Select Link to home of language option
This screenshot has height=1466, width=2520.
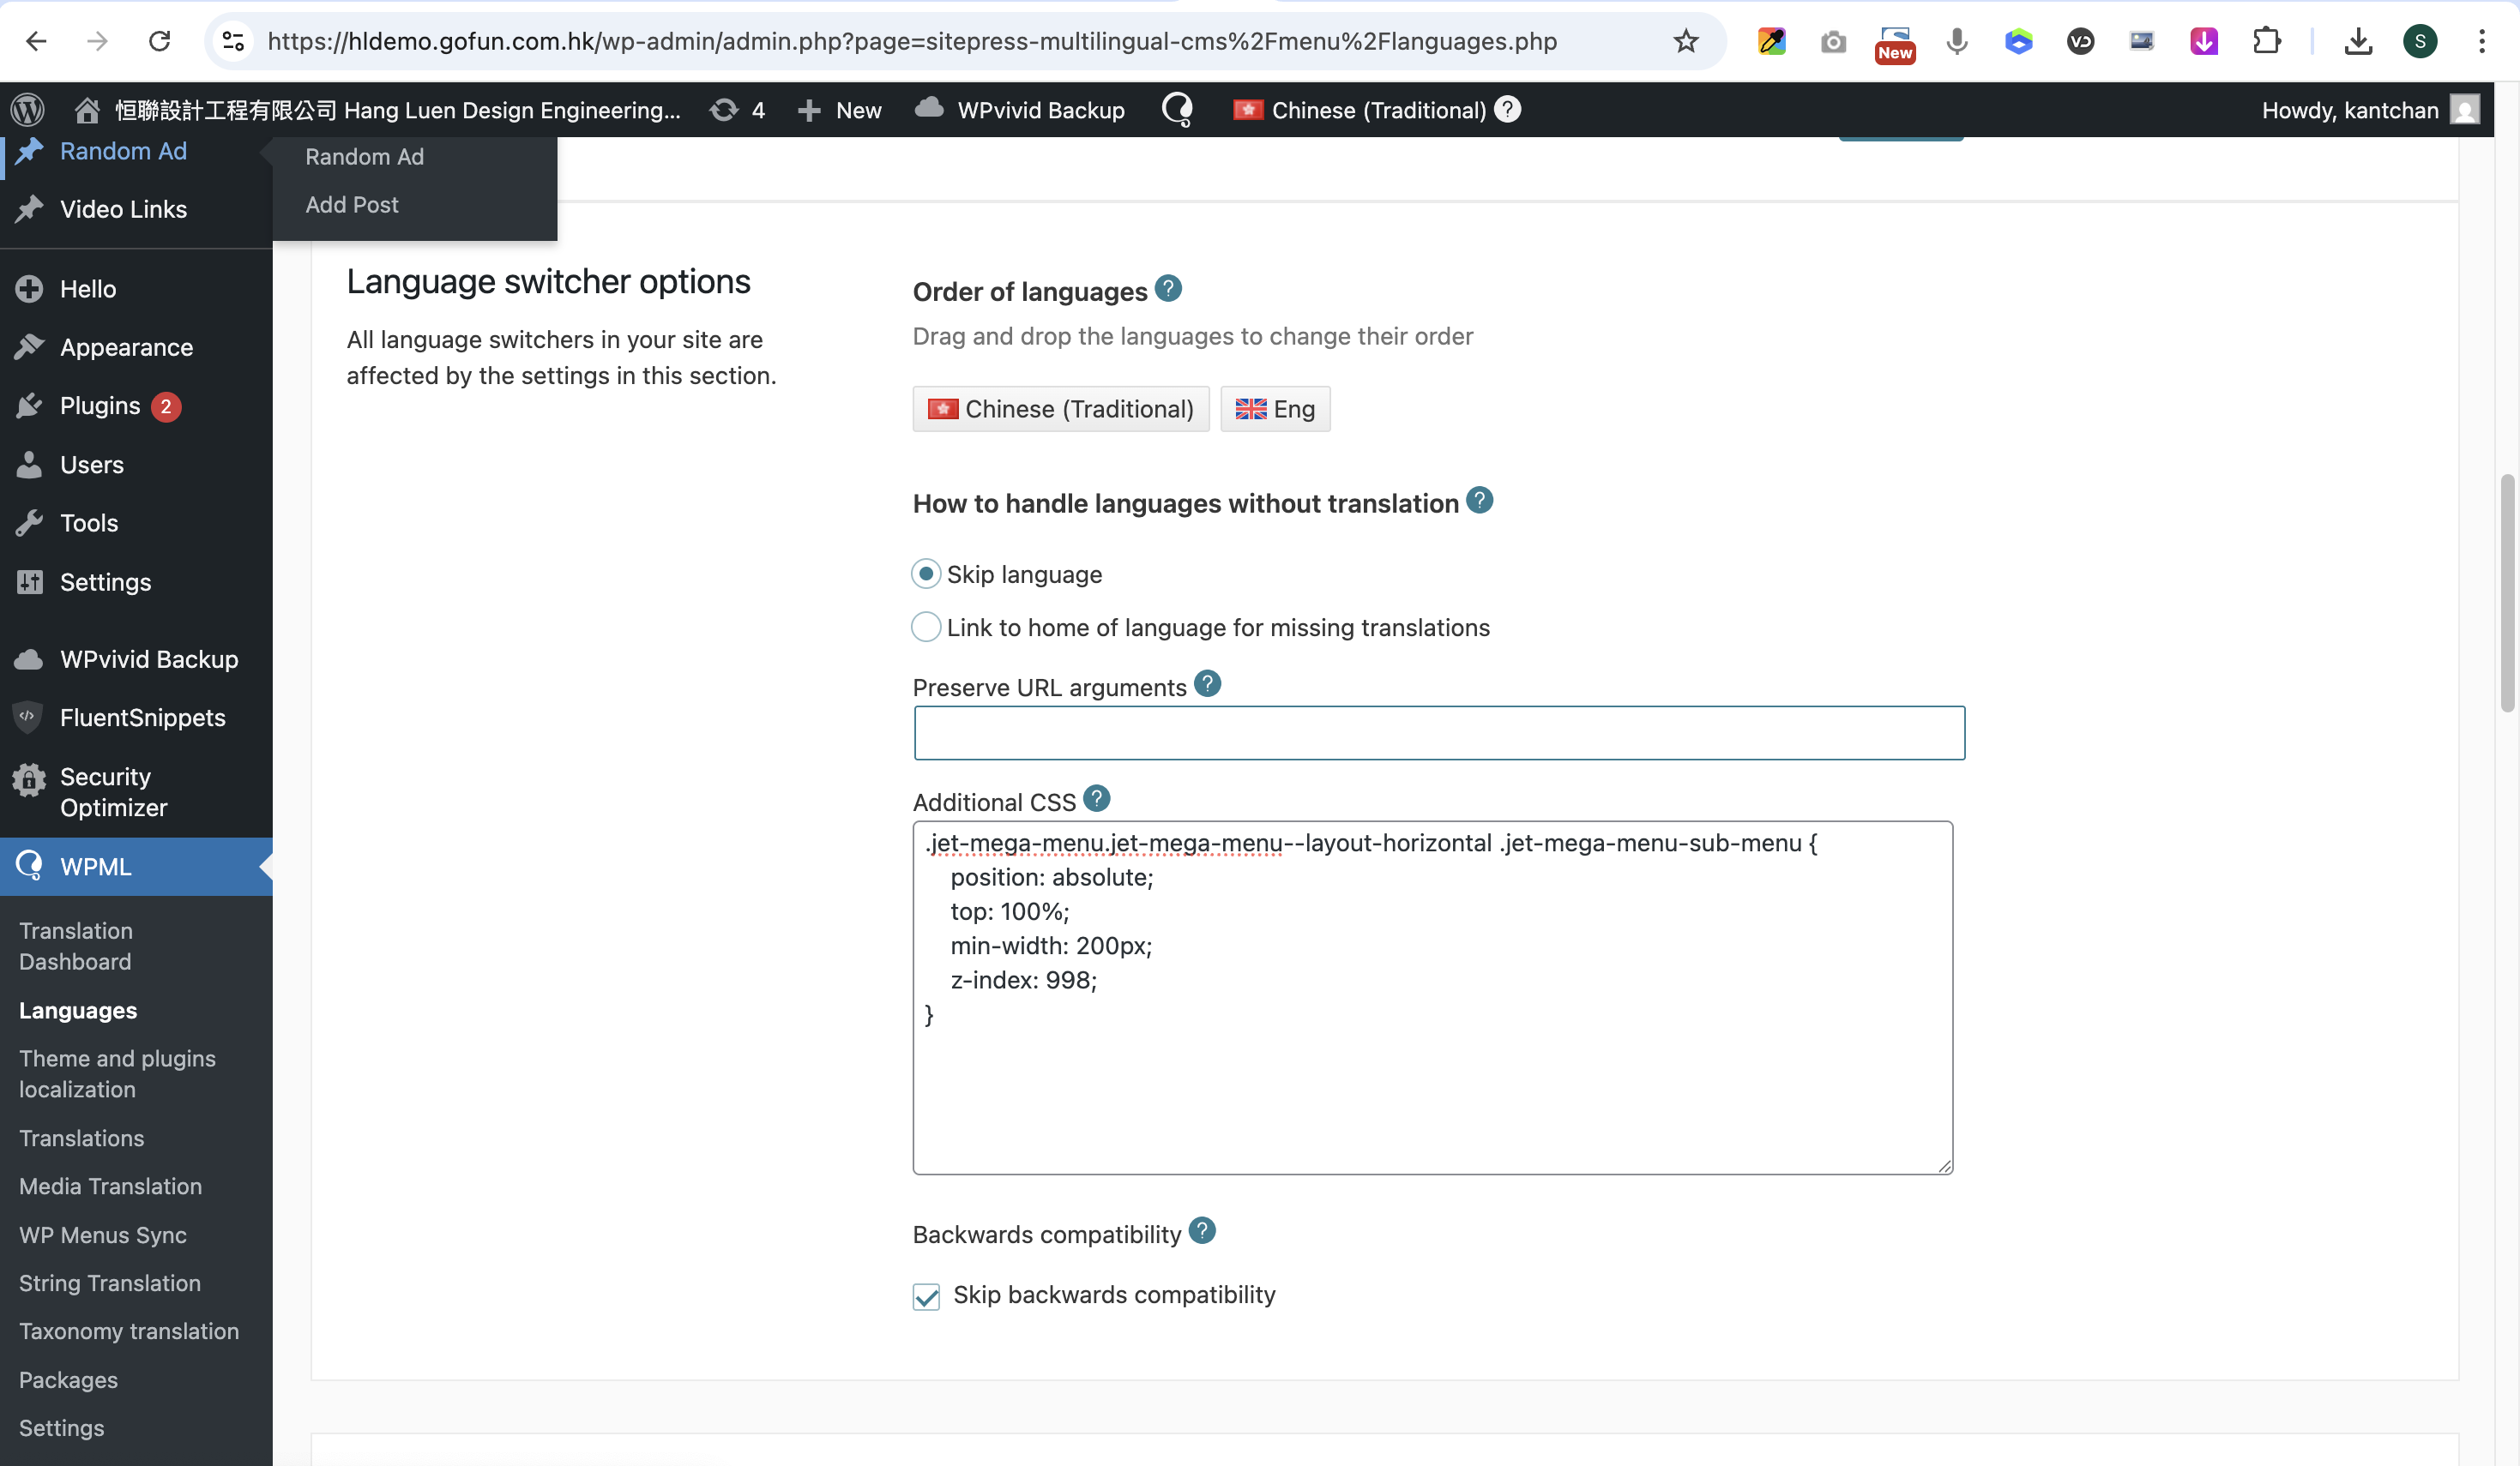point(926,628)
